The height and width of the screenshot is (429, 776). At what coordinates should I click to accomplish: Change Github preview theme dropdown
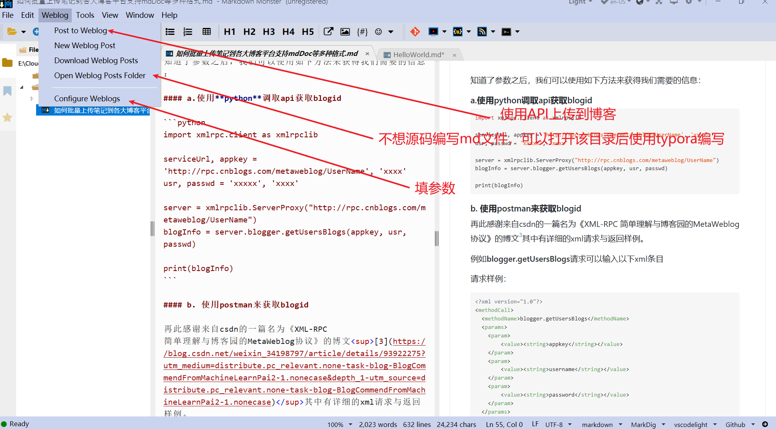point(740,425)
